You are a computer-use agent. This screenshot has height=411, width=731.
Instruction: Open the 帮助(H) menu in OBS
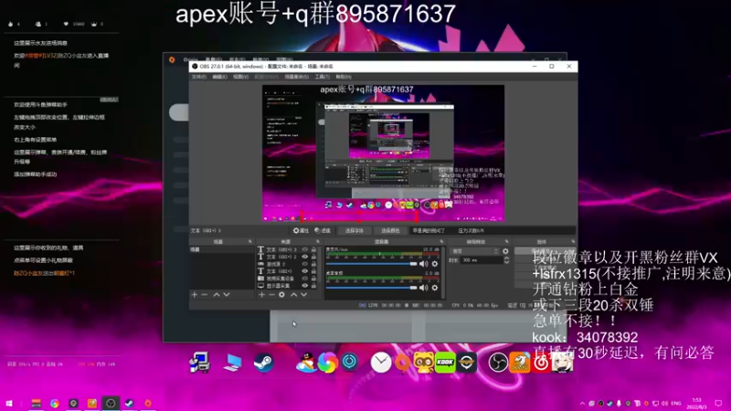click(x=344, y=77)
